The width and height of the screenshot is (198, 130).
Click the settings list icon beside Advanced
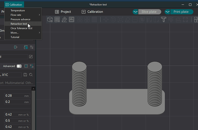[26, 66]
